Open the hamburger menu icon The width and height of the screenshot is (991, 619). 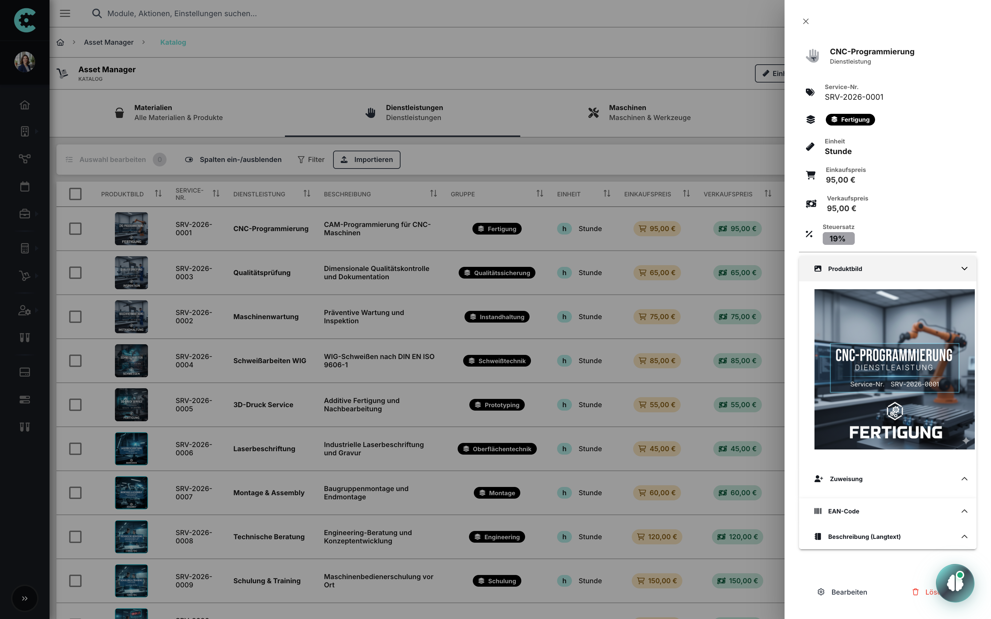pos(65,13)
